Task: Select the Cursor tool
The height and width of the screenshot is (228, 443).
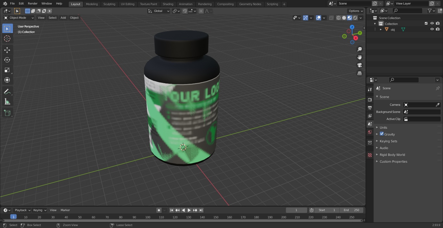Action: 7,38
